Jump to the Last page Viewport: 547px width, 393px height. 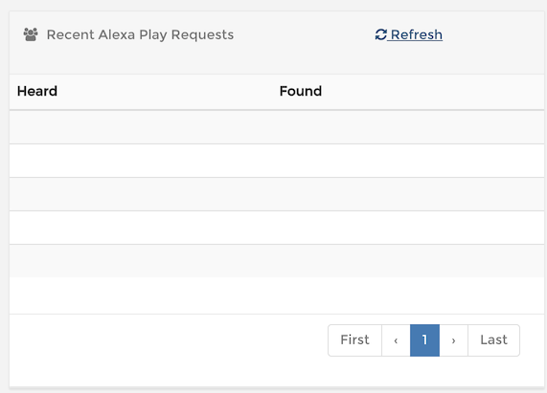[x=493, y=340]
